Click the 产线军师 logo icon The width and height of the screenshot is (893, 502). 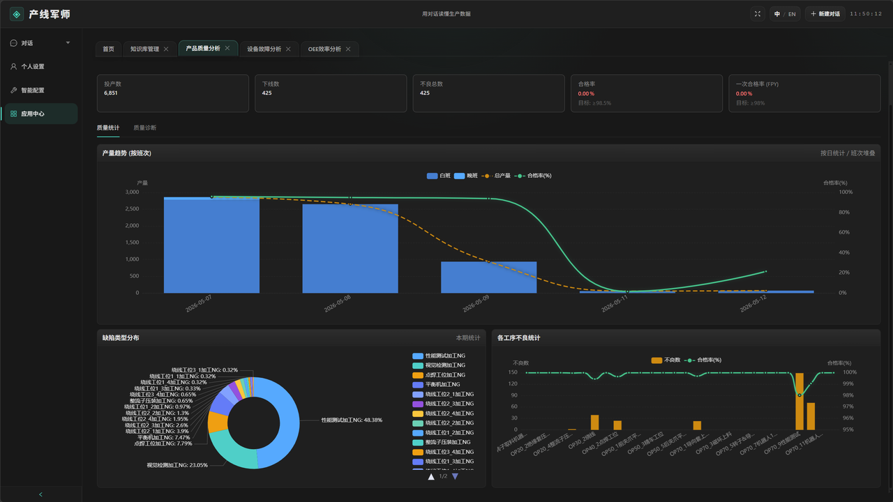pos(17,14)
